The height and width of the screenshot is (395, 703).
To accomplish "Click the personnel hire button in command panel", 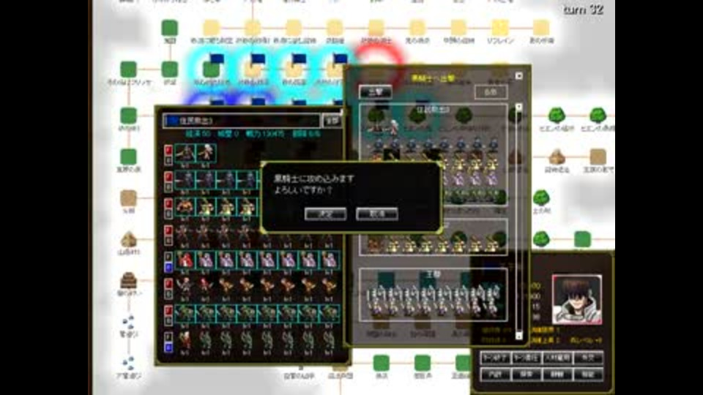I will pos(557,358).
